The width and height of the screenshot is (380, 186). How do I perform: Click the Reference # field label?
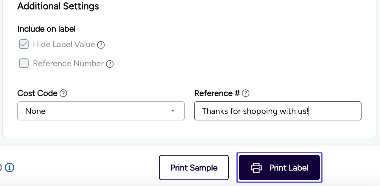[x=217, y=93]
